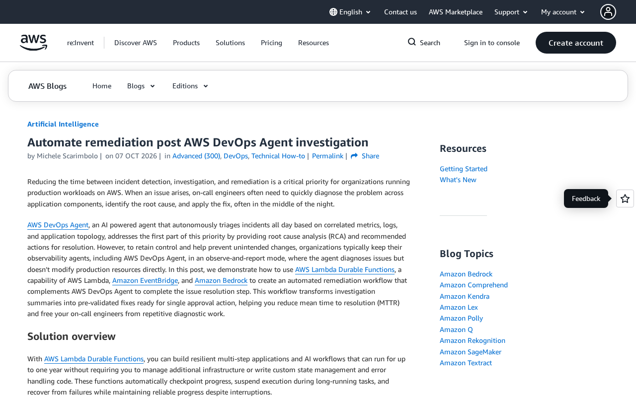Open the Amazon Rekognition blog topic
Image resolution: width=636 pixels, height=397 pixels.
[473, 340]
